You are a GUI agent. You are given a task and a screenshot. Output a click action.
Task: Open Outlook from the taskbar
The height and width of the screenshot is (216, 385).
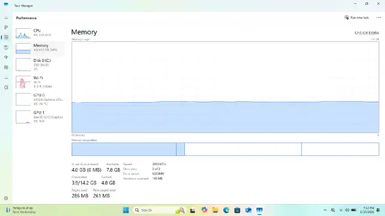tap(248, 210)
